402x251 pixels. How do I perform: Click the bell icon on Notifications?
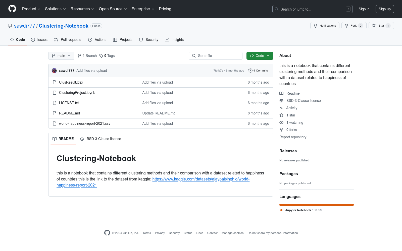[x=316, y=26]
